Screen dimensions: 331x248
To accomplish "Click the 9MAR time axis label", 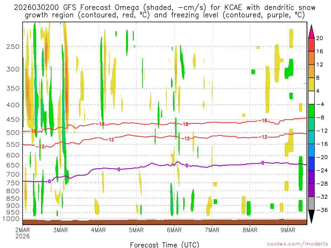I will click(288, 230).
